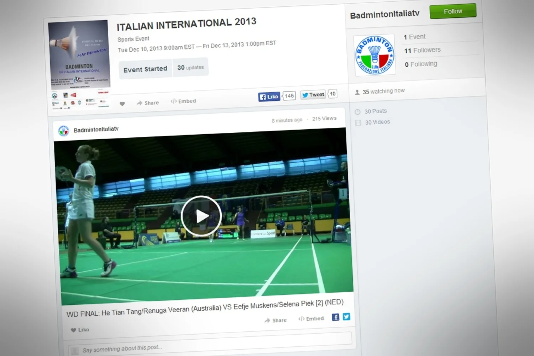Image resolution: width=534 pixels, height=356 pixels.
Task: Select the Event Started tab
Action: pyautogui.click(x=145, y=69)
